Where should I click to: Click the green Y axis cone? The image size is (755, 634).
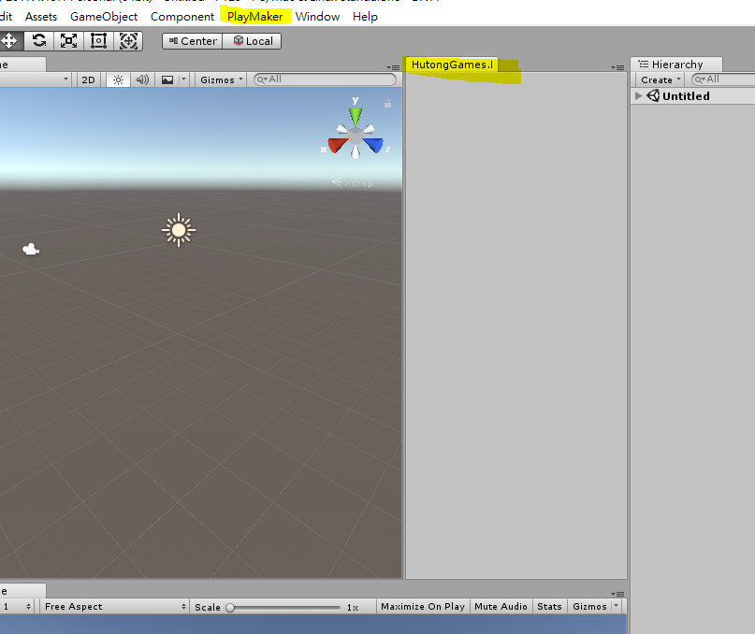coord(356,116)
